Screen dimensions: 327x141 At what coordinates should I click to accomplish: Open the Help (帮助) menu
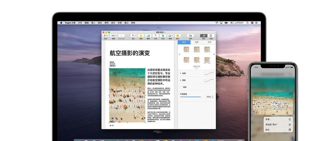133,23
